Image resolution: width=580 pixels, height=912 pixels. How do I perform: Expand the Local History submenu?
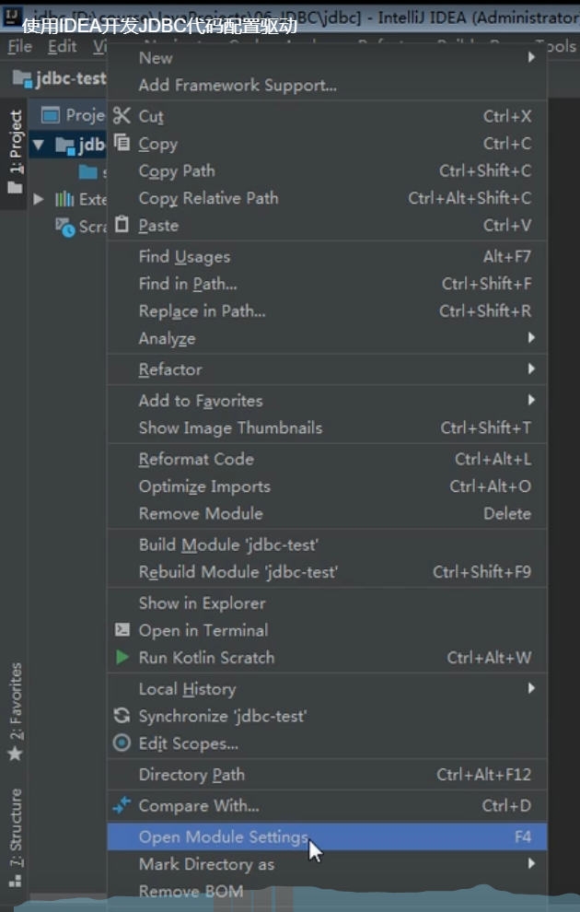pyautogui.click(x=531, y=688)
